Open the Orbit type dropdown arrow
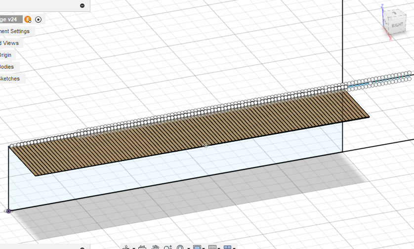Viewport: 414px width, 249px height. tap(134, 248)
